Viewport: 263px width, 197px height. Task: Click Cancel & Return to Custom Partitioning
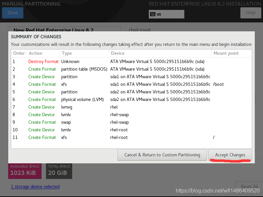click(x=162, y=155)
